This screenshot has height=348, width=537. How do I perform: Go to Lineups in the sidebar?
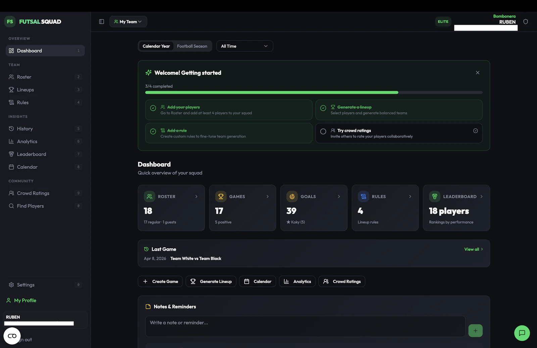[45, 89]
